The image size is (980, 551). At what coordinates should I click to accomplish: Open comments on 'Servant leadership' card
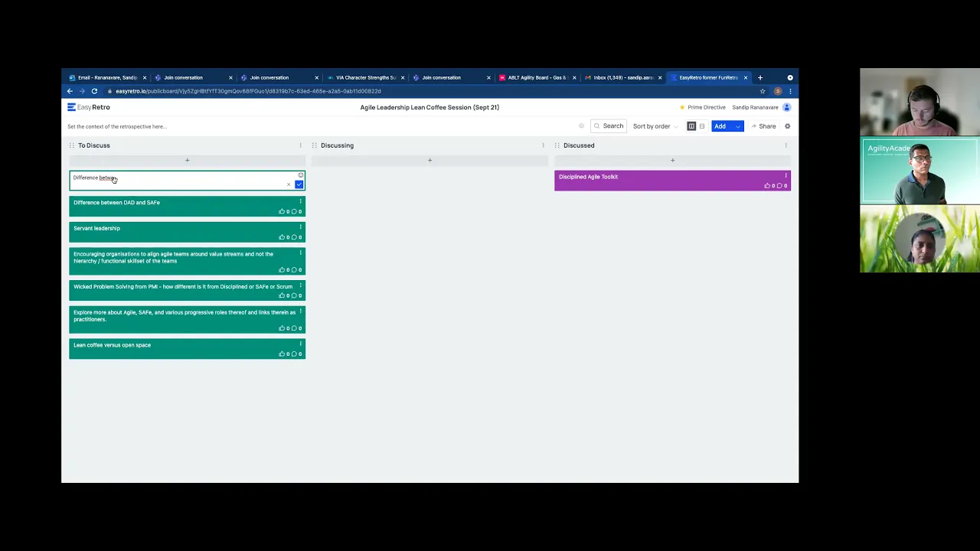pyautogui.click(x=294, y=237)
